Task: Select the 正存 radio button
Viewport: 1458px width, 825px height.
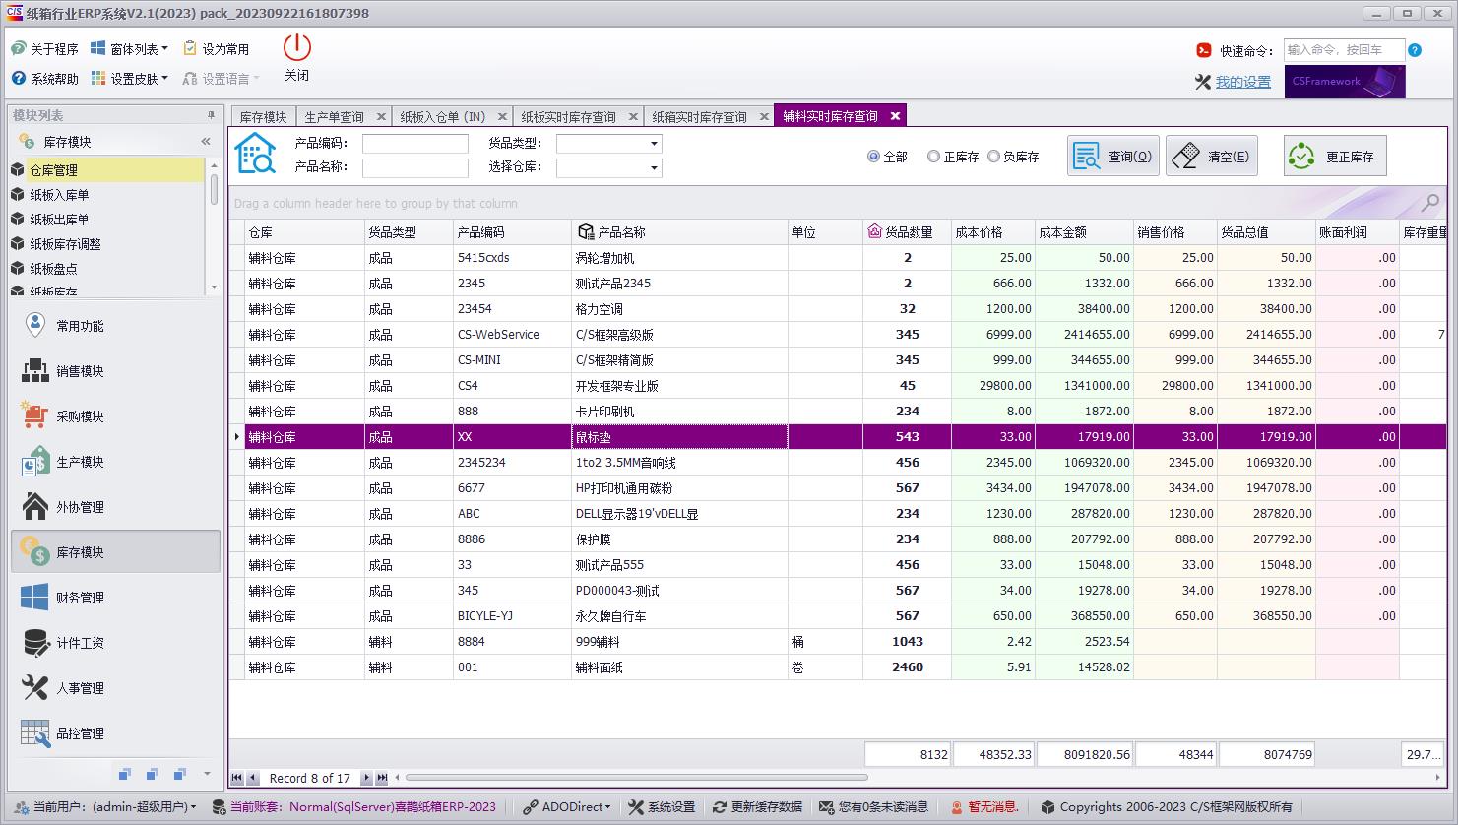Action: pos(935,156)
